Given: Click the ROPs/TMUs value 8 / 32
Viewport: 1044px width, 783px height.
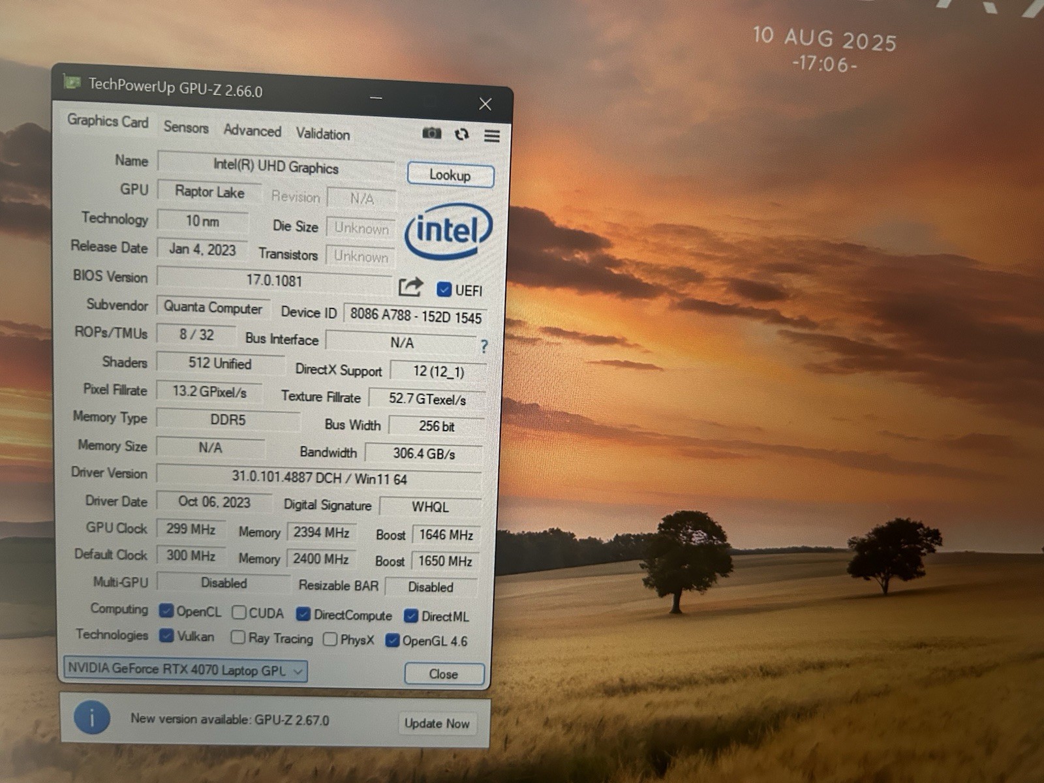Looking at the screenshot, I should (x=196, y=335).
